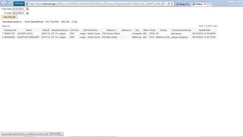
Task: Sort by Update Date column header
Action: click(204, 30)
